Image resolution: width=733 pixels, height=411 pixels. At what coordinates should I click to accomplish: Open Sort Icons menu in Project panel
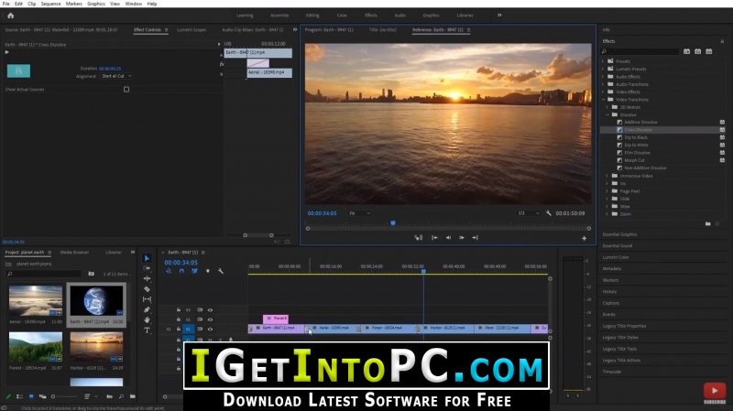tap(89, 396)
